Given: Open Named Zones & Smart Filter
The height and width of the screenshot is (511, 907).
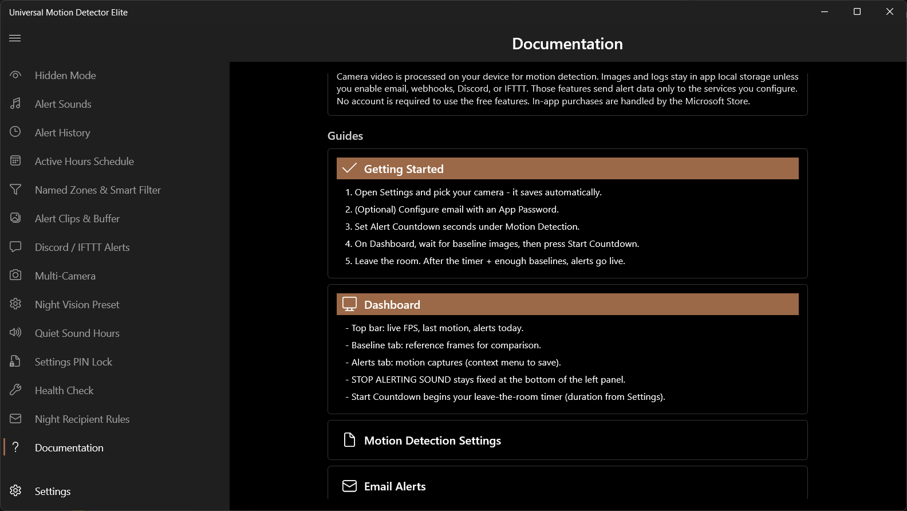Looking at the screenshot, I should point(115,190).
